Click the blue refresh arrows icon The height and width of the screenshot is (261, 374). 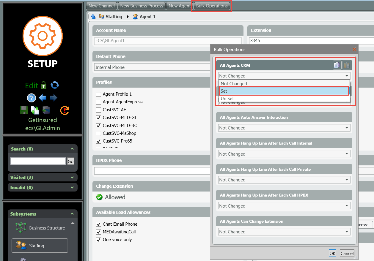(x=55, y=86)
